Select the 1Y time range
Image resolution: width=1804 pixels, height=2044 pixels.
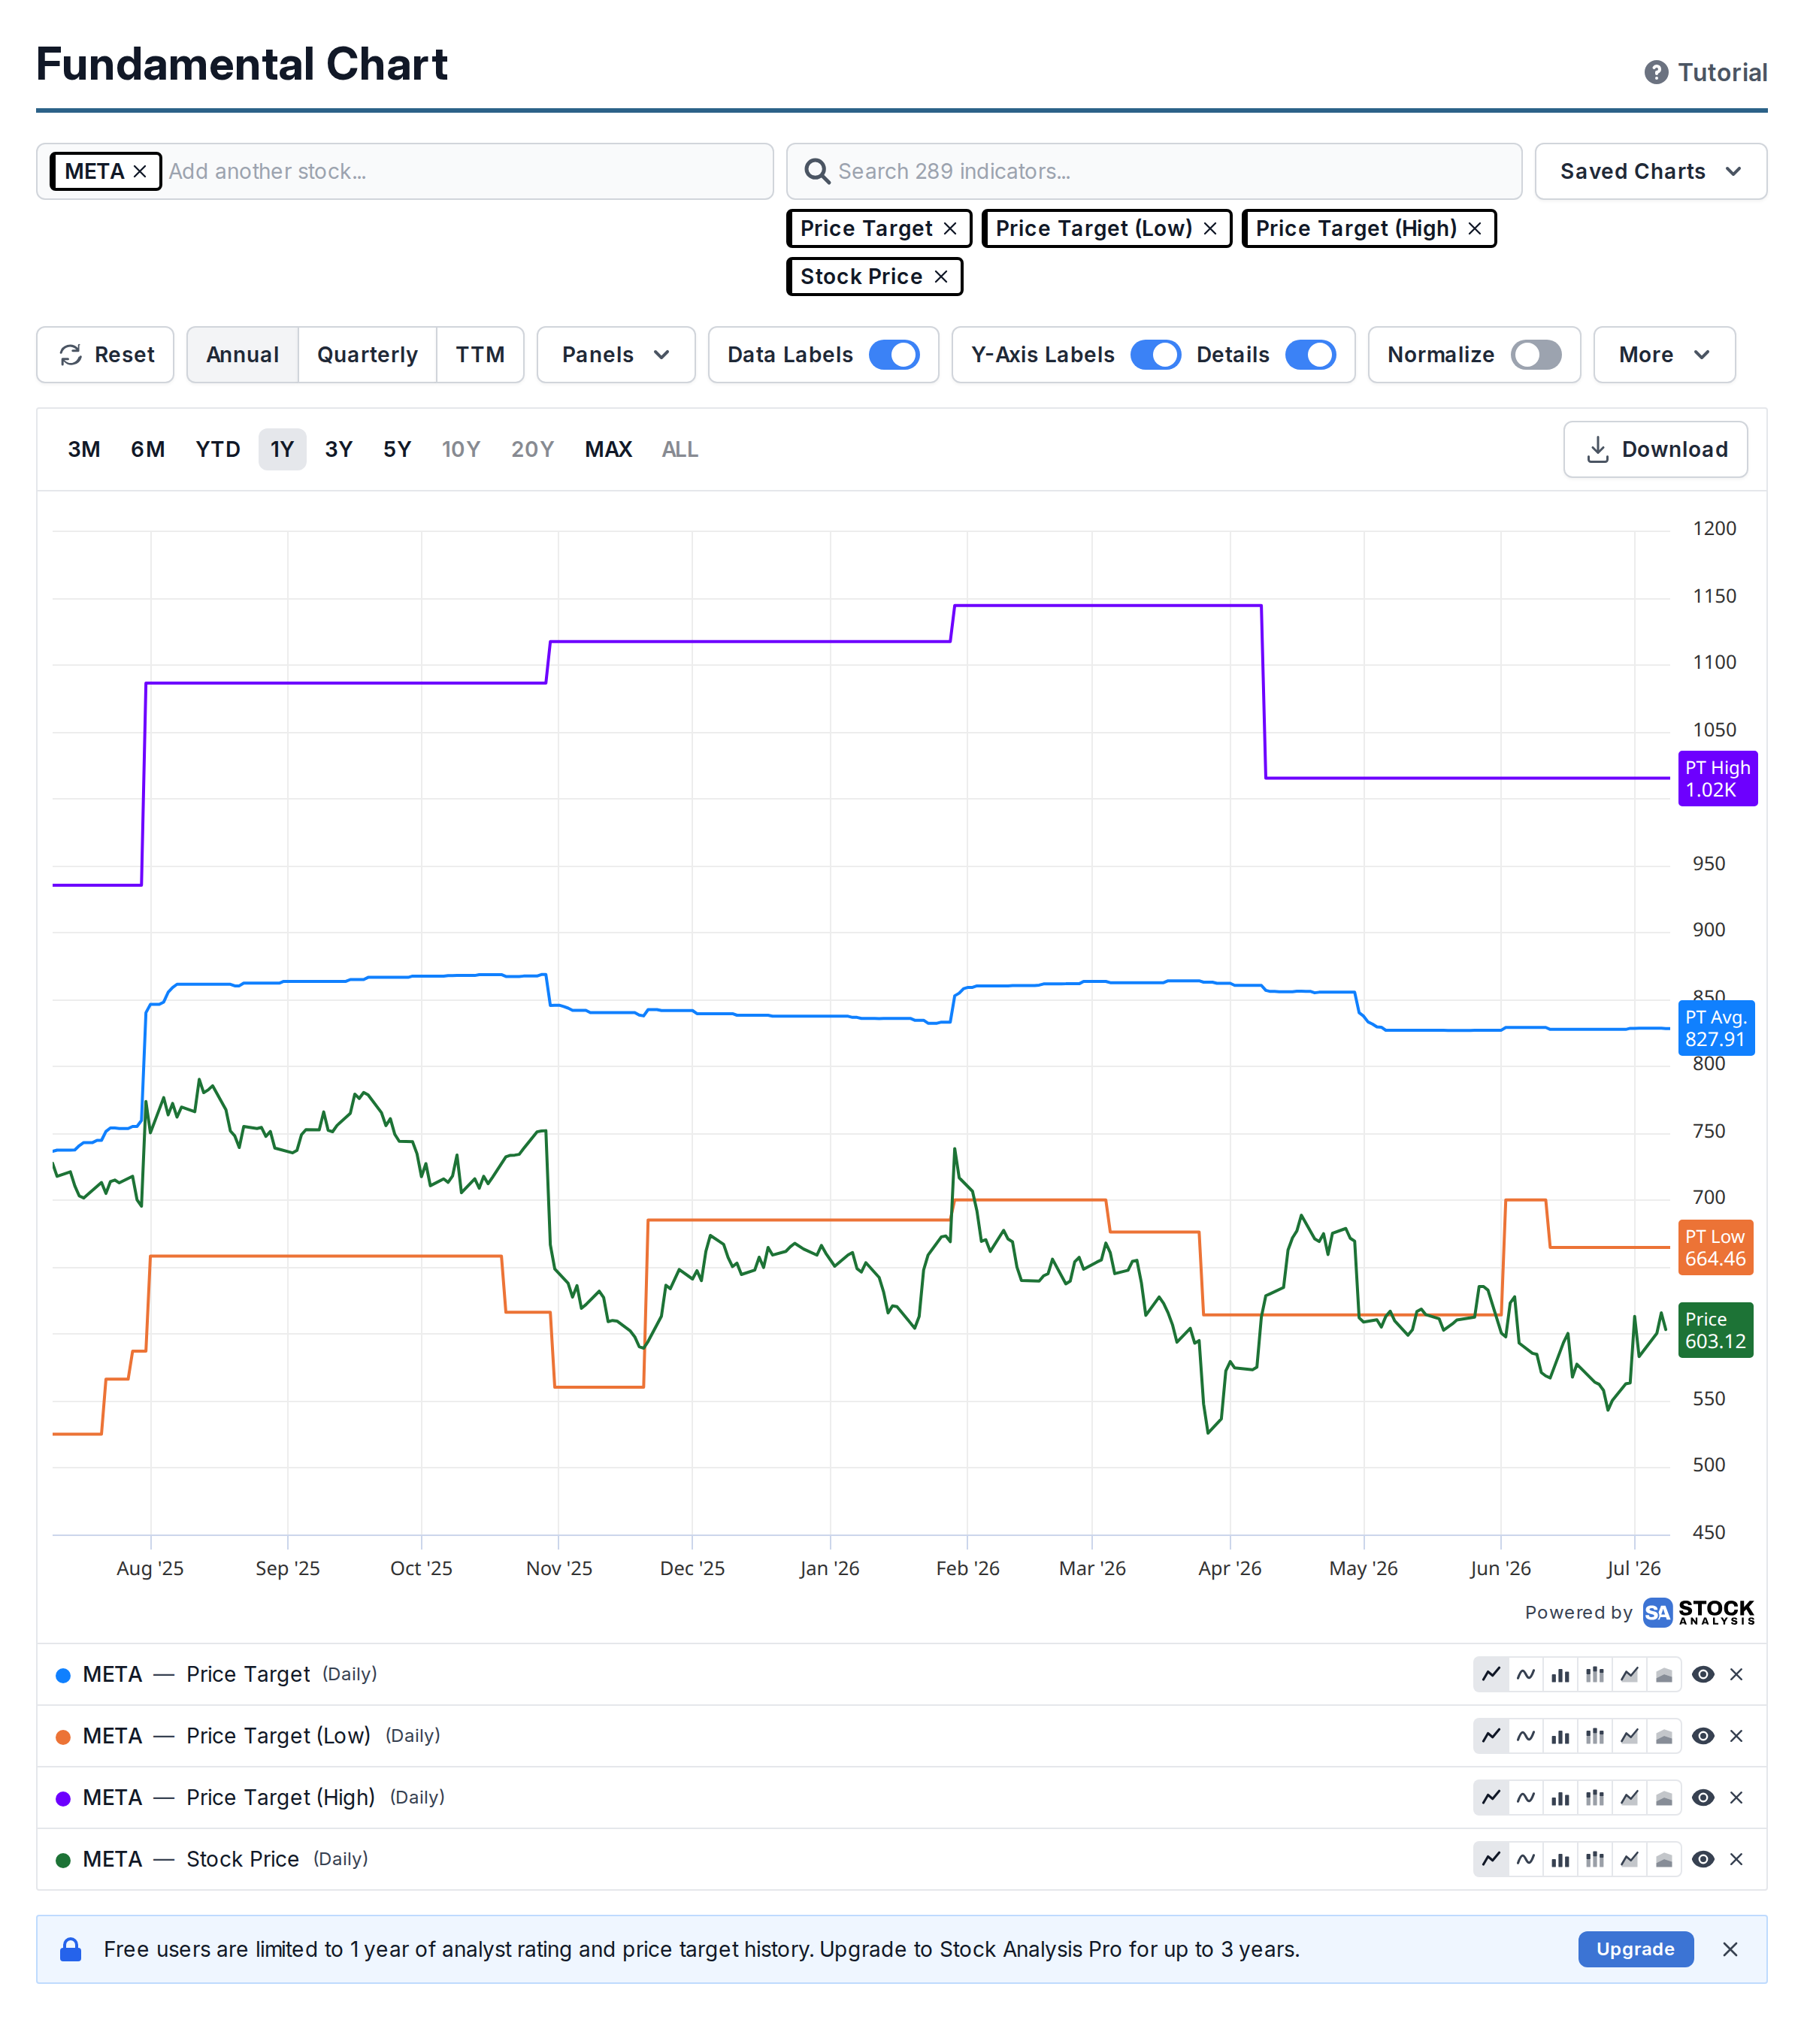pyautogui.click(x=282, y=449)
